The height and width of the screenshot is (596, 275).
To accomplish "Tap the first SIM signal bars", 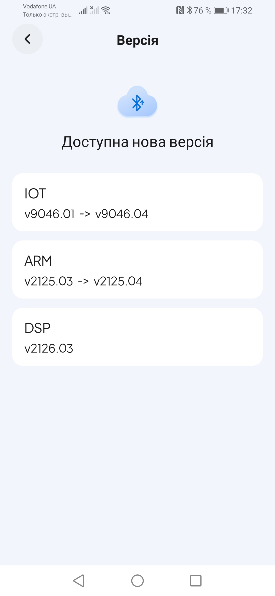I will click(83, 10).
